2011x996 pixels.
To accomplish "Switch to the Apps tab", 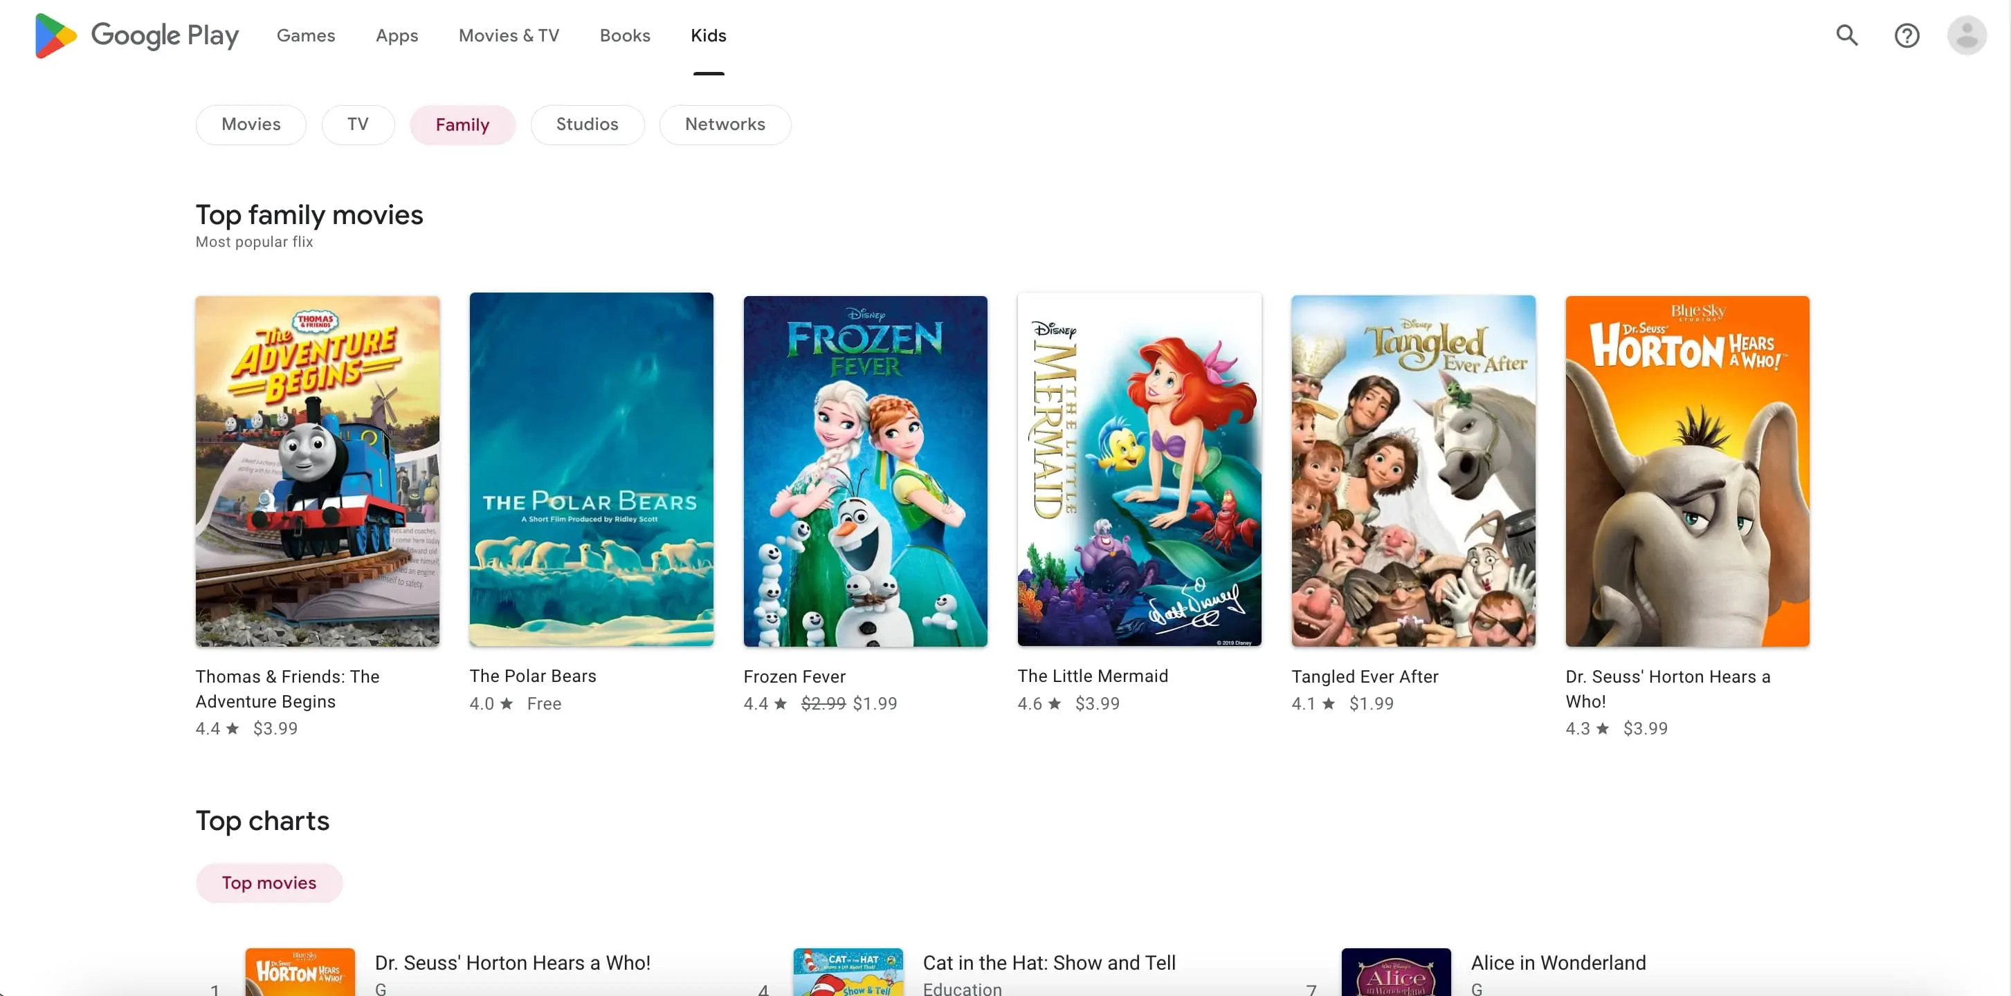I will pos(397,35).
